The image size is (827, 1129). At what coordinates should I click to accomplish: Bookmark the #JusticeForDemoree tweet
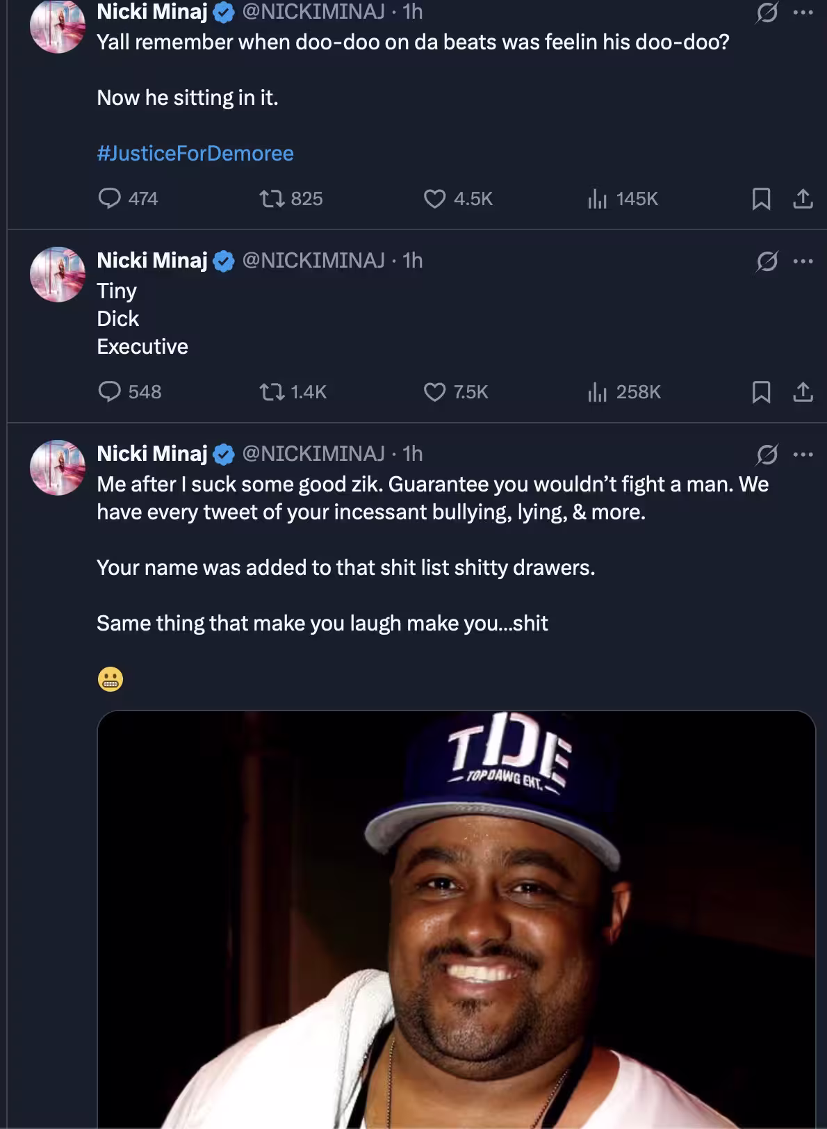[x=761, y=199]
